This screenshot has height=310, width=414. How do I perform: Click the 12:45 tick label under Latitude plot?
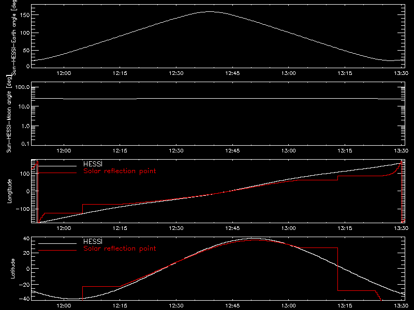(x=232, y=306)
